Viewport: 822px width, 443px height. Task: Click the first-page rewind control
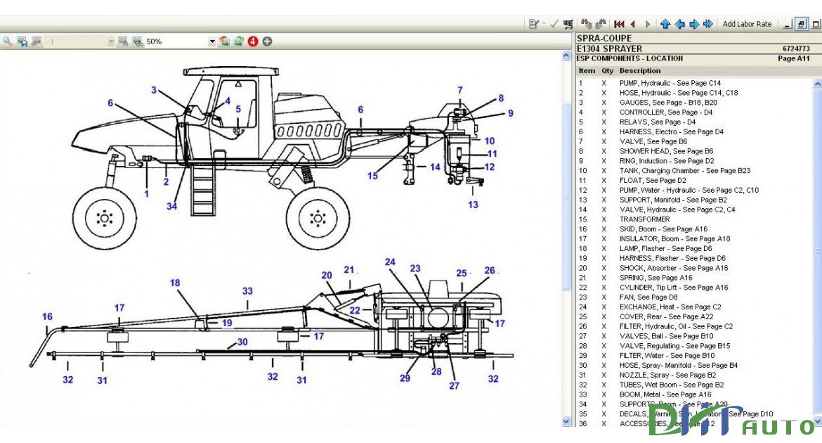pyautogui.click(x=619, y=23)
